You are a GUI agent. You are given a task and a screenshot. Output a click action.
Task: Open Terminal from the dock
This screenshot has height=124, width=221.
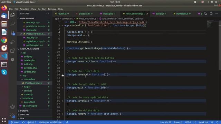click(4, 64)
